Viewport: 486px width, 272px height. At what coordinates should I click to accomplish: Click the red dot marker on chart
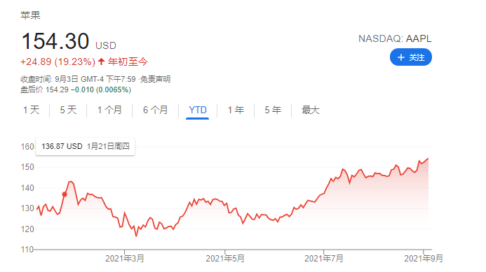point(65,194)
